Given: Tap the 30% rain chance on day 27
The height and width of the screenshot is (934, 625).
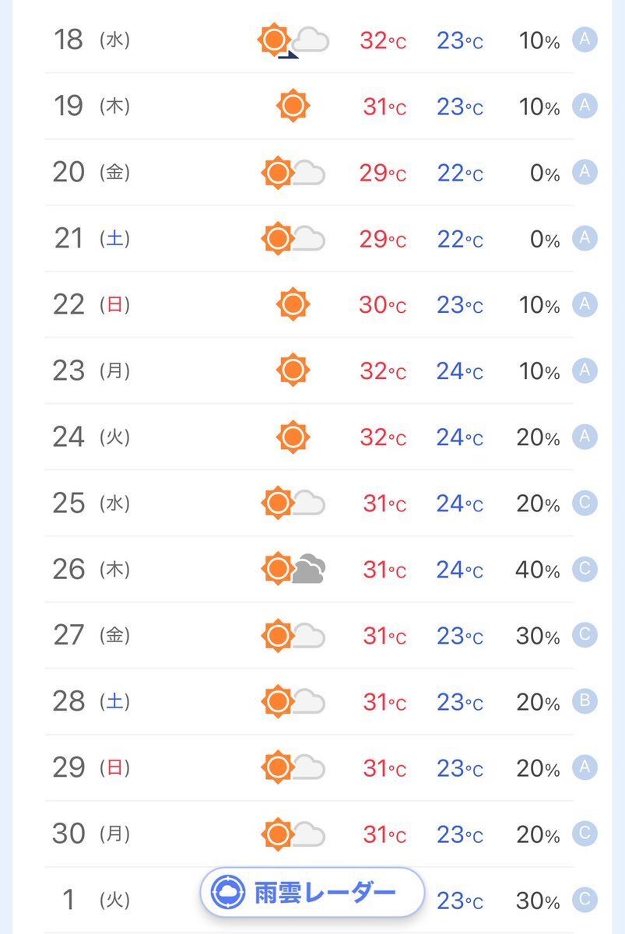Looking at the screenshot, I should coord(538,636).
